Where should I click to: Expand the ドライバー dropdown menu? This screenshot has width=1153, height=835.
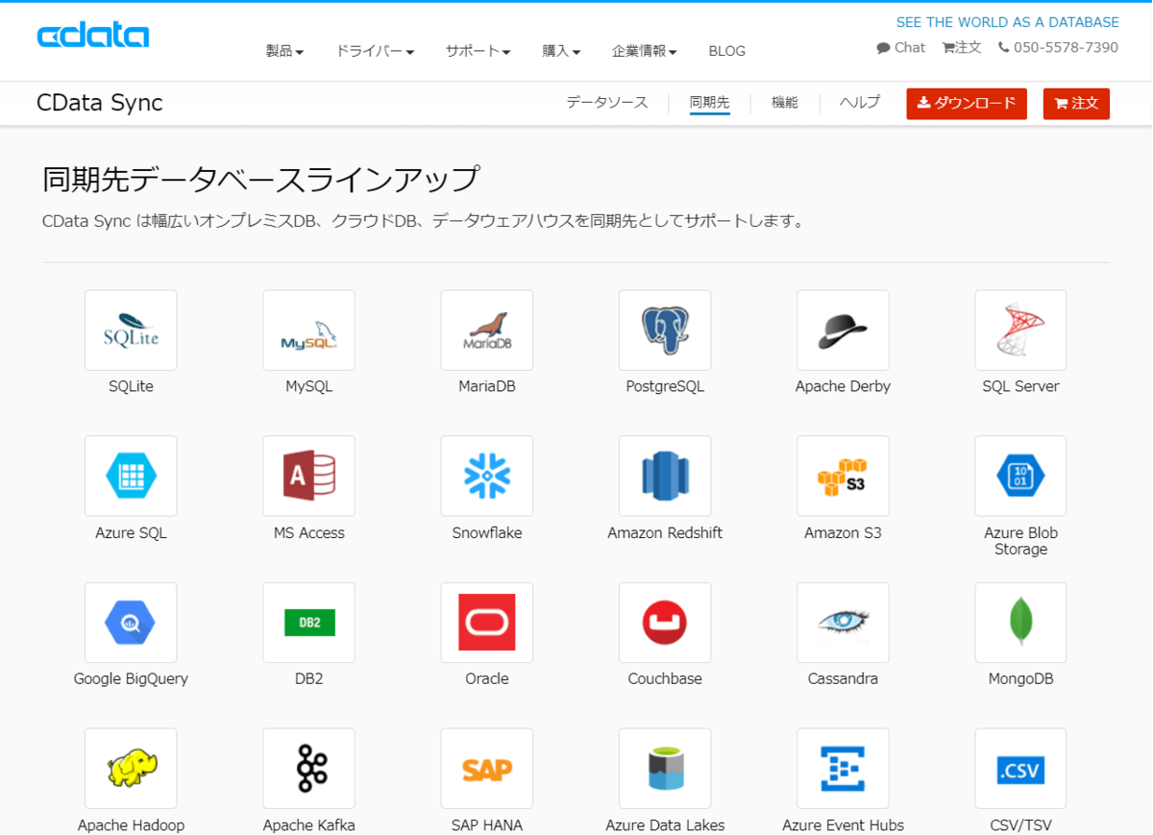375,51
